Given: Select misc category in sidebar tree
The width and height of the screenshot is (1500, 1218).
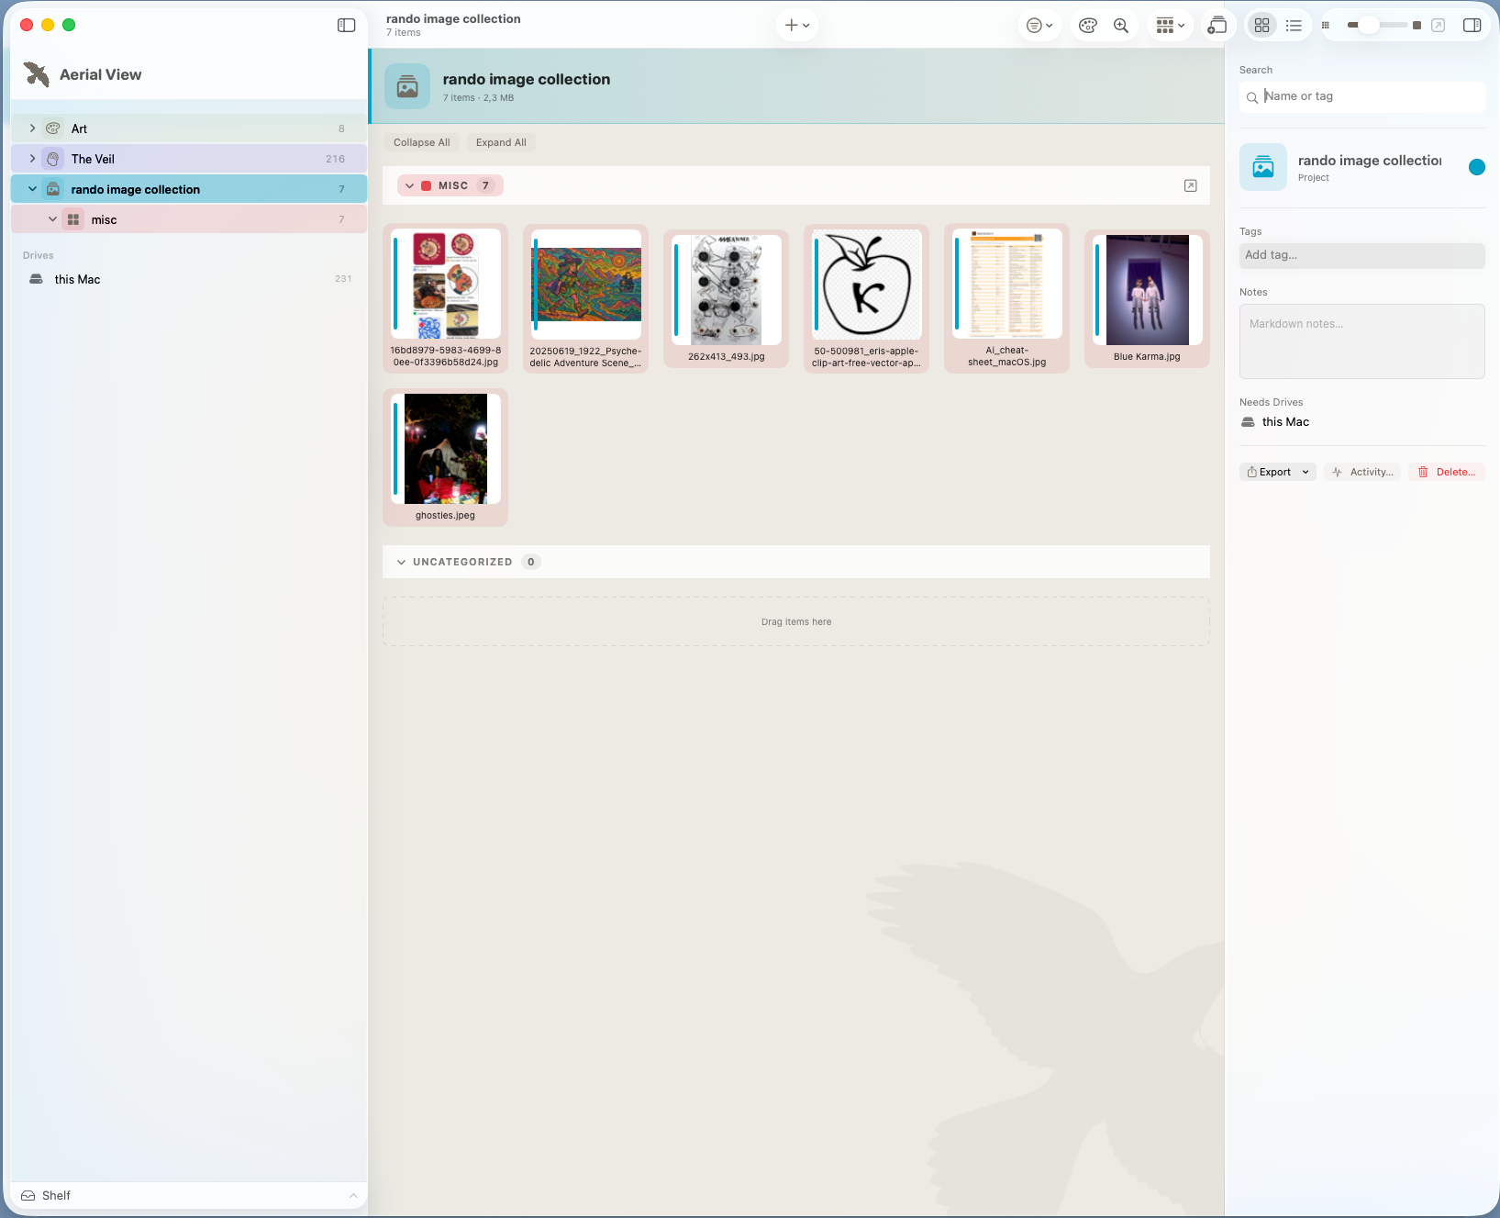Looking at the screenshot, I should (x=189, y=219).
